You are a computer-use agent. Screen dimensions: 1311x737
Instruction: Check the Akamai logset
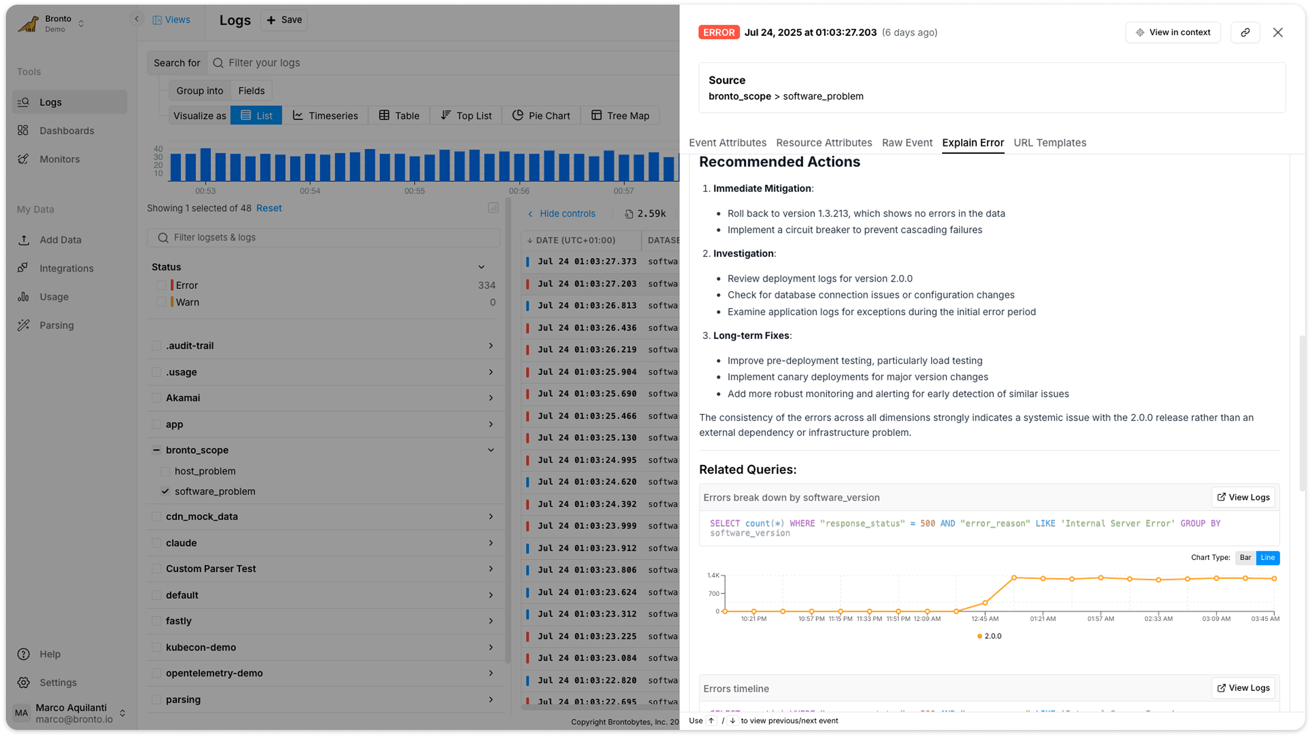point(156,398)
